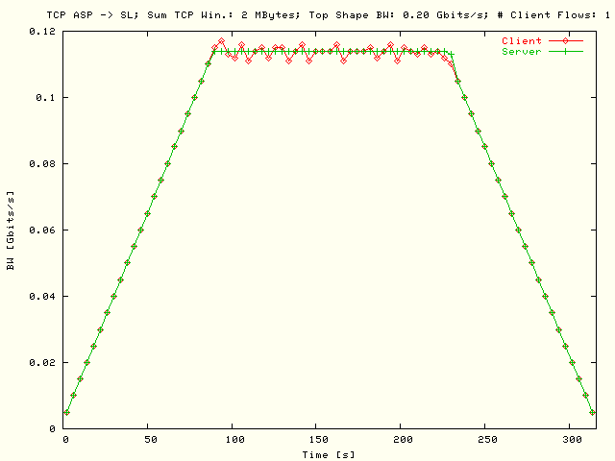615x461 pixels.
Task: Click the final data point at curve end
Action: [x=592, y=412]
